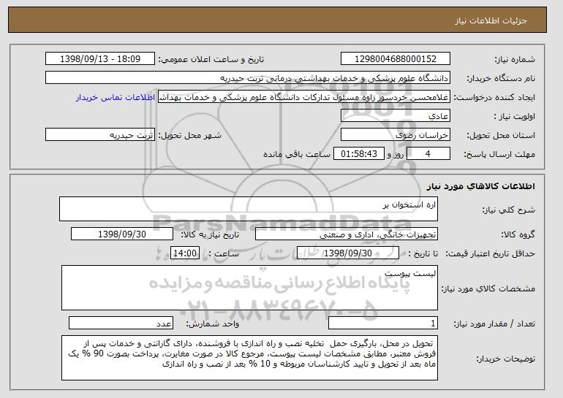Click the product specs box لیست پیوست
The image size is (563, 398).
(x=249, y=288)
